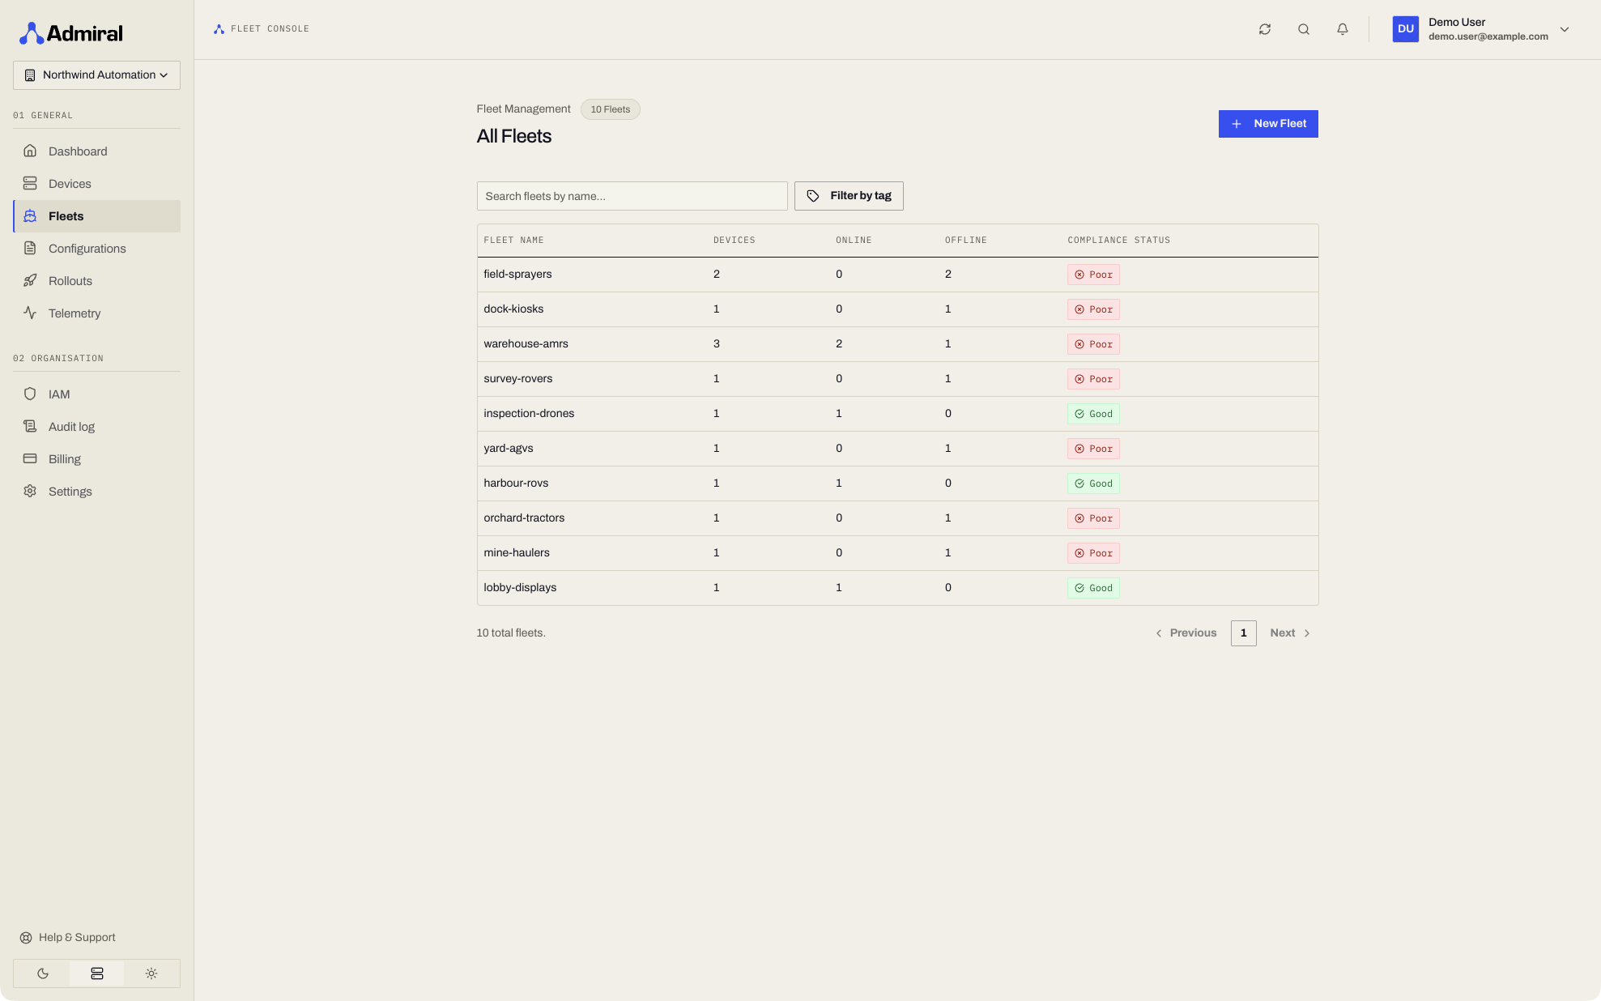Click the Fleet Management breadcrumb text

point(523,109)
